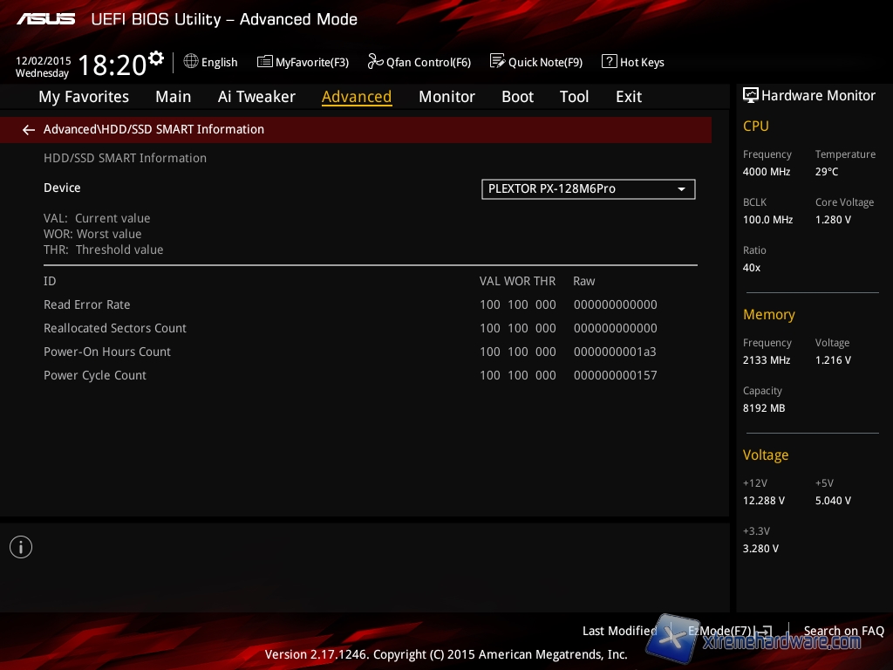
Task: Switch to the Ai Tweaker tab
Action: (256, 97)
